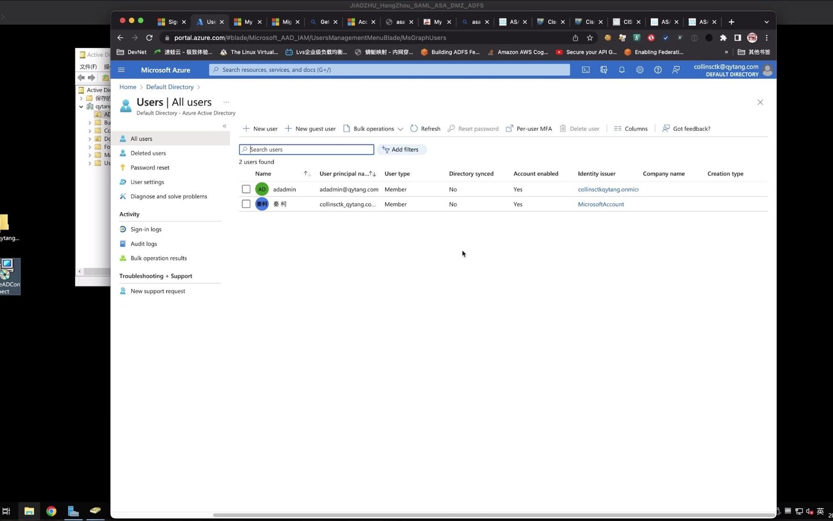Select the adadmin row checkbox

click(246, 189)
